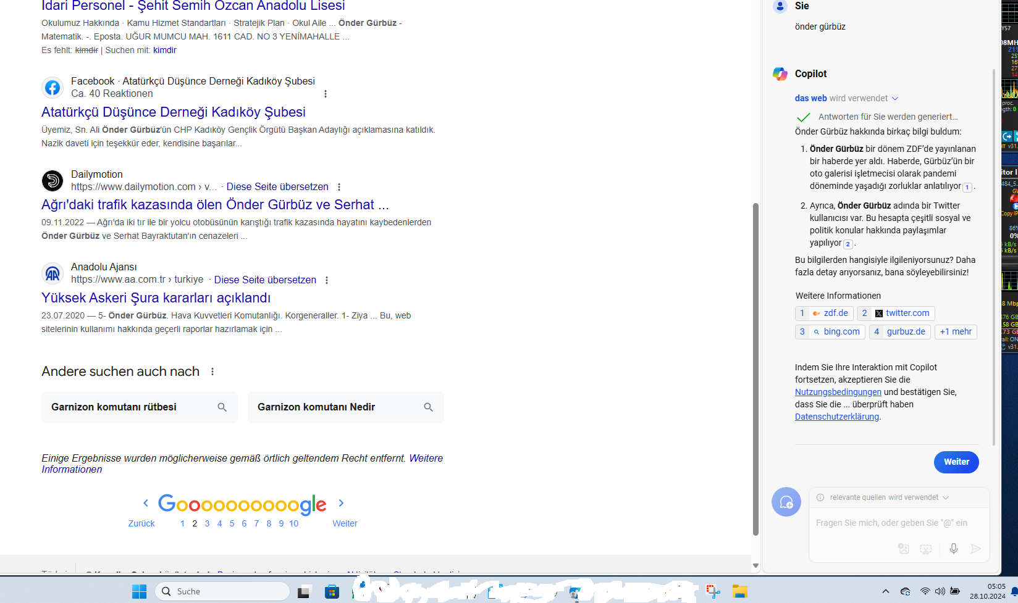Click the Facebook favicon in search results

coord(53,88)
